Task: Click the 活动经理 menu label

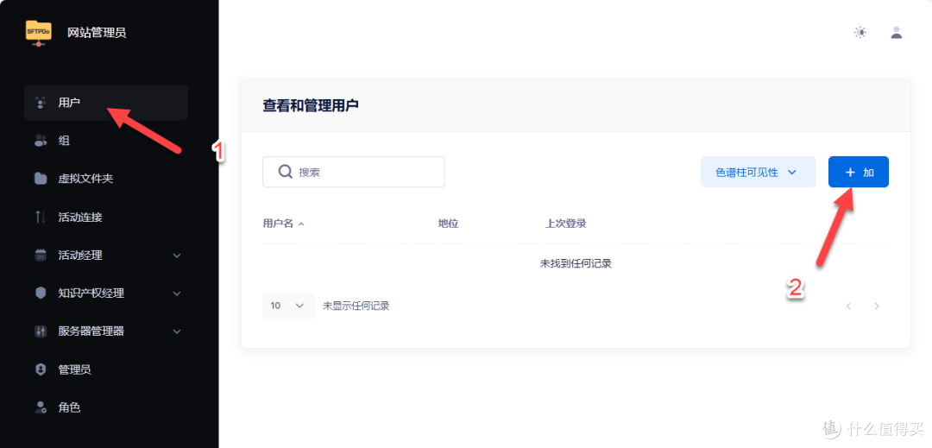Action: click(80, 256)
